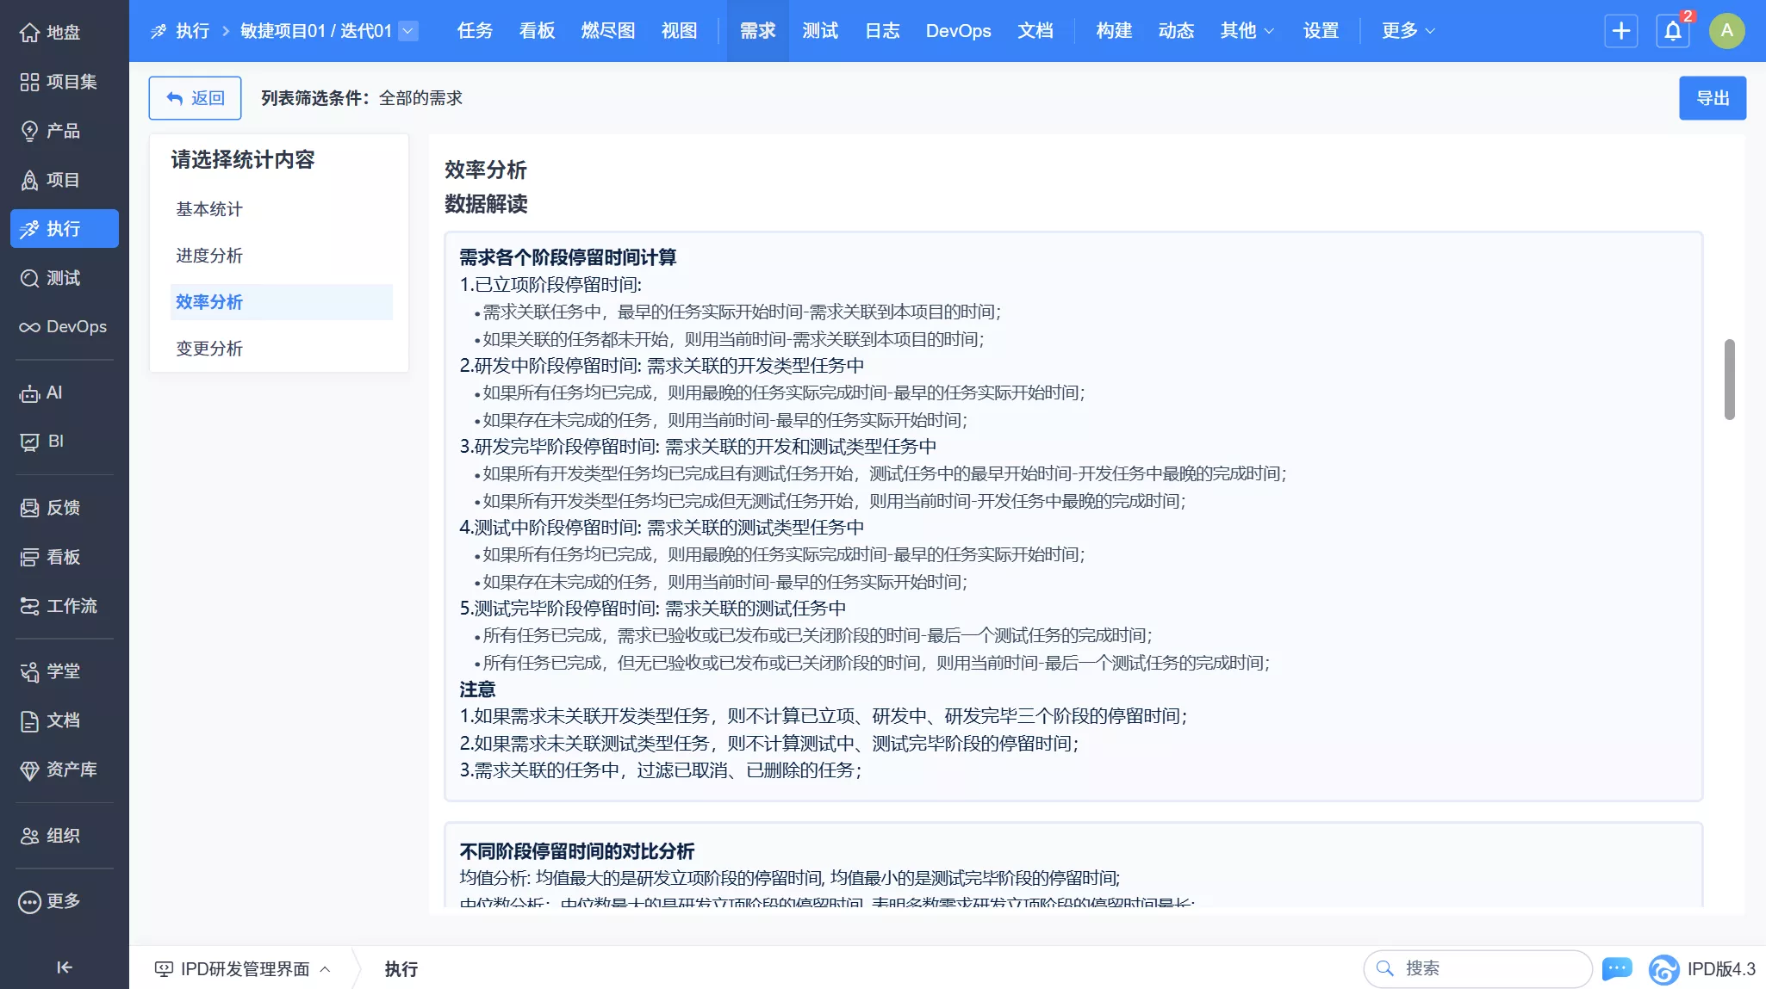Select the 项目集 sidebar icon

tap(64, 82)
